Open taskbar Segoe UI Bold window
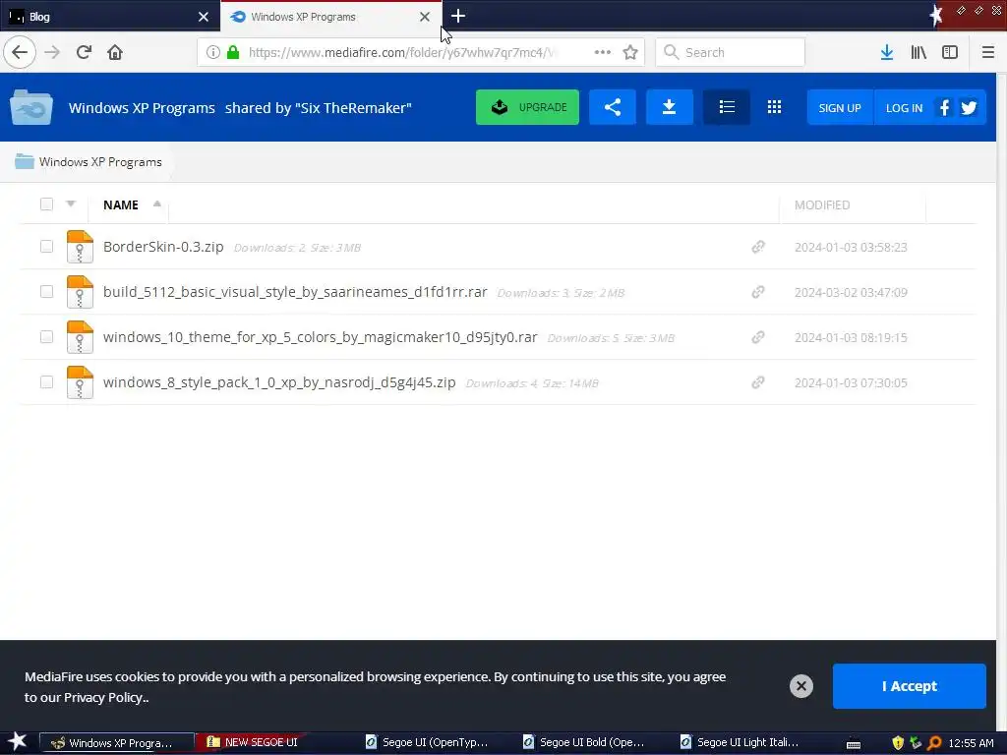The height and width of the screenshot is (755, 1007). tap(586, 742)
